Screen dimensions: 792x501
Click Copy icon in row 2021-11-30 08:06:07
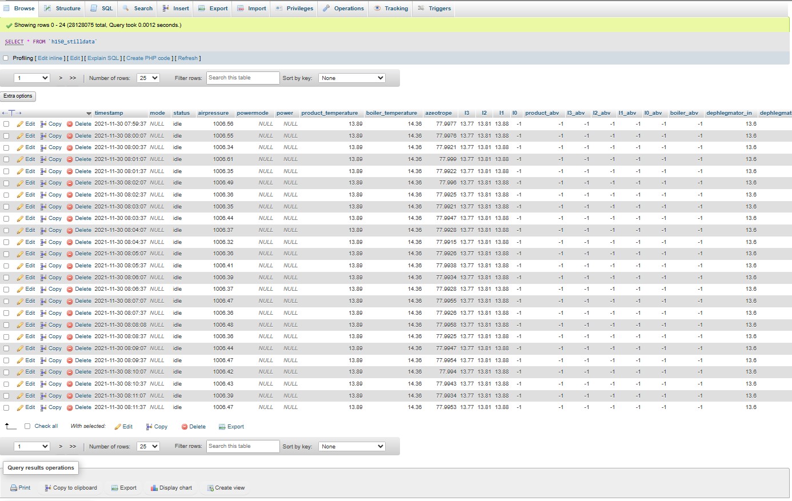click(x=43, y=278)
